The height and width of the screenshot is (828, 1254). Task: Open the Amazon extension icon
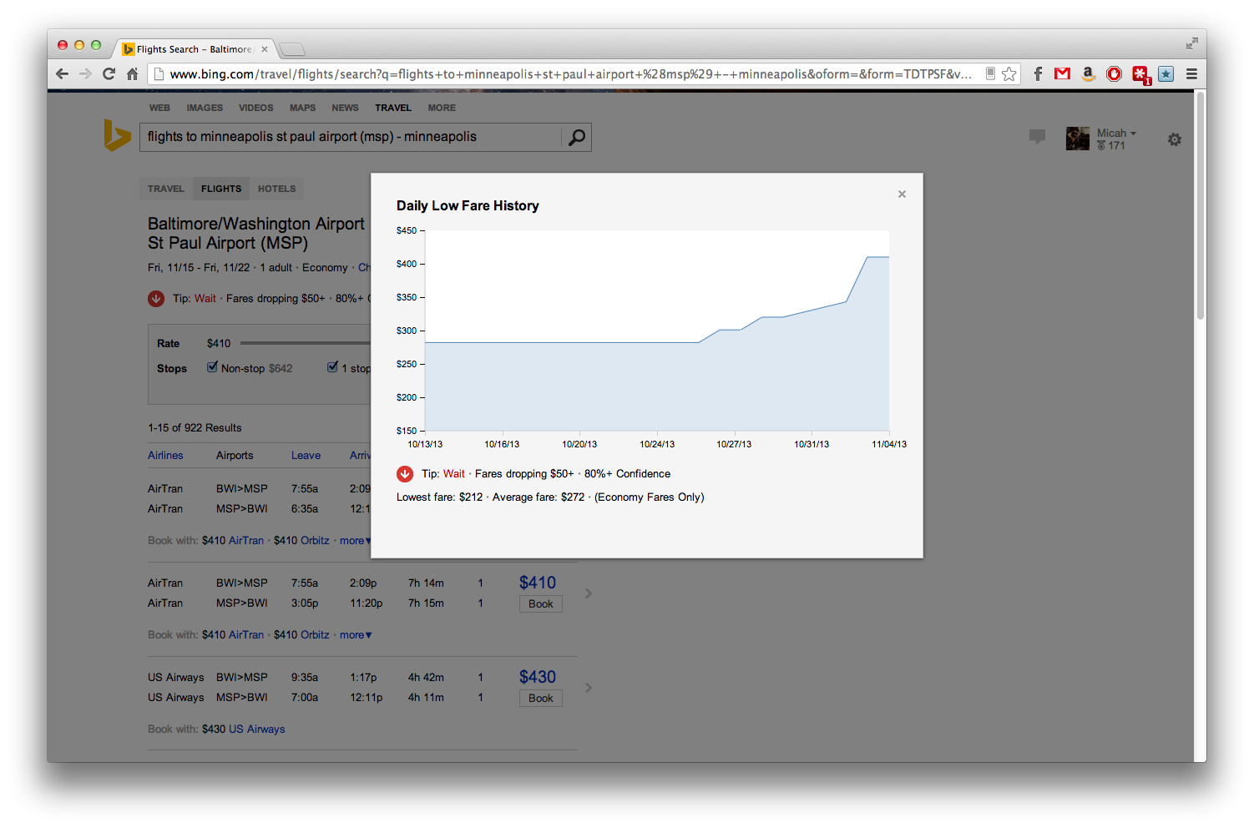point(1088,74)
